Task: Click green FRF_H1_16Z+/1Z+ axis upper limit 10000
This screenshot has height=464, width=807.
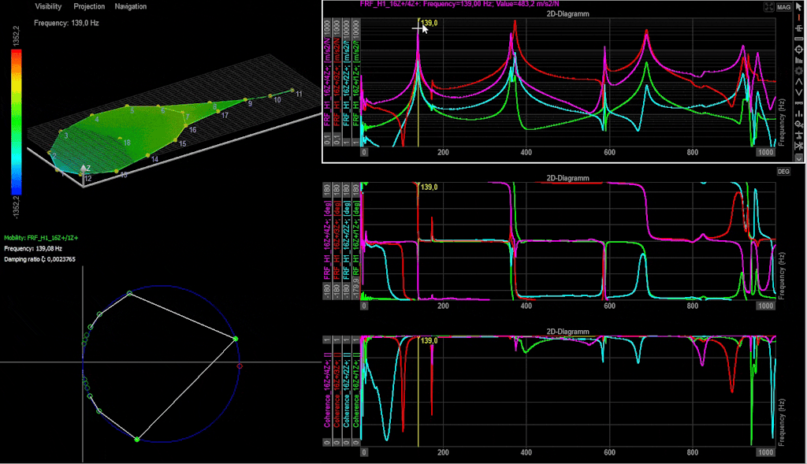Action: 356,30
